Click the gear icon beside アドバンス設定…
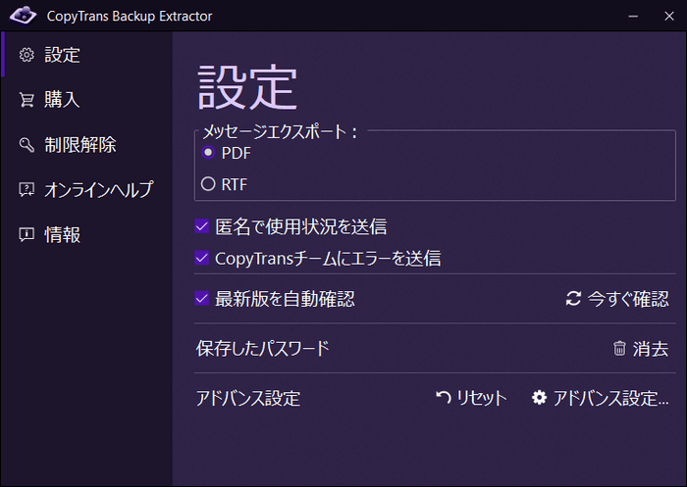The width and height of the screenshot is (687, 487). [x=540, y=398]
